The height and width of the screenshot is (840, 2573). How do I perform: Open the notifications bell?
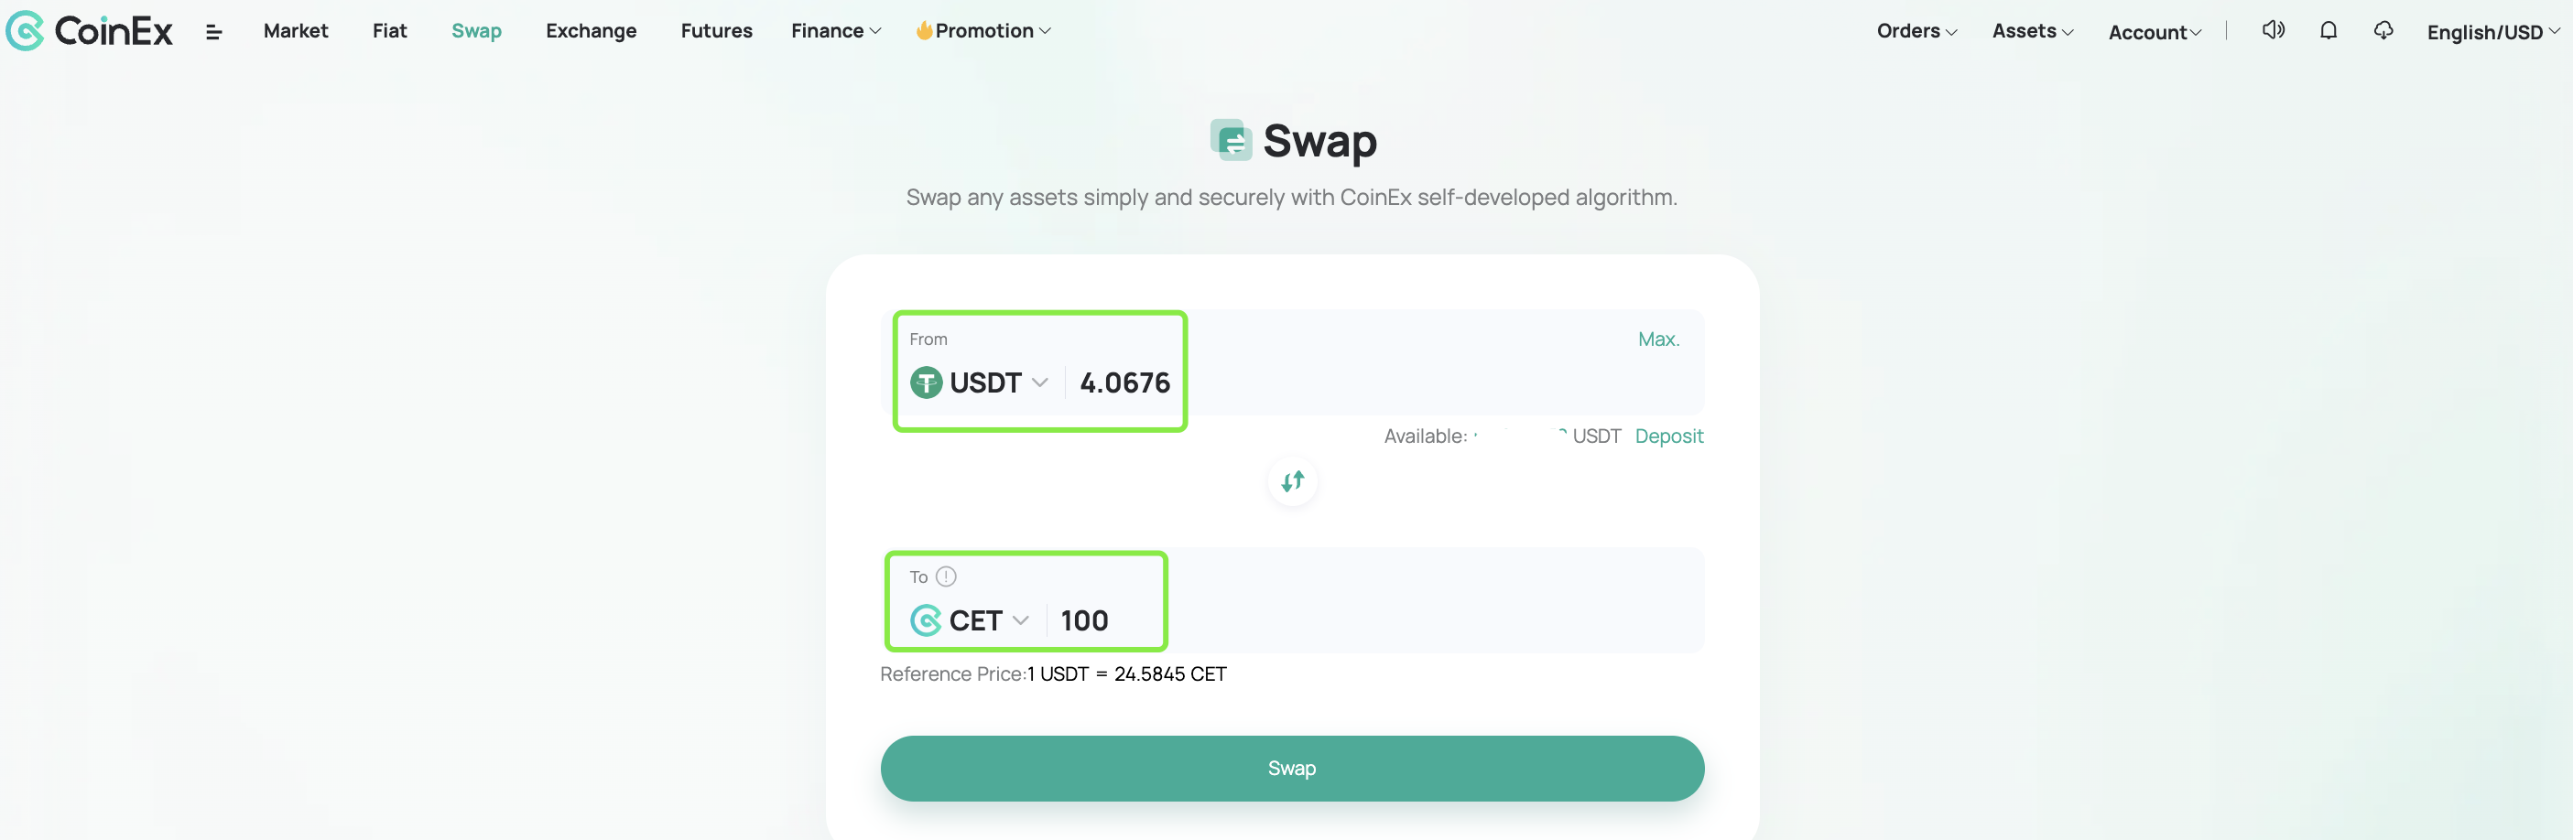click(2329, 31)
